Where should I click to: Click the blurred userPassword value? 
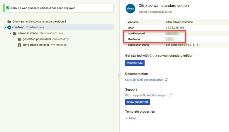(x=172, y=33)
